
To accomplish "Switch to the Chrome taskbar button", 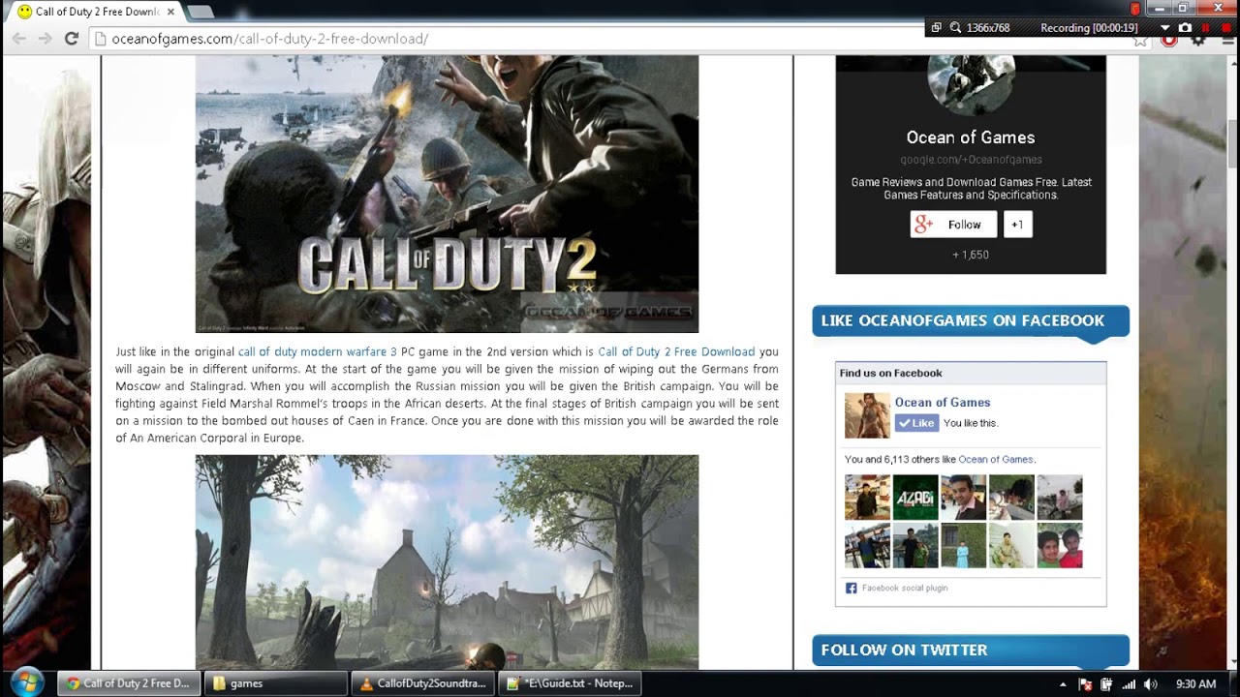I will [x=128, y=683].
